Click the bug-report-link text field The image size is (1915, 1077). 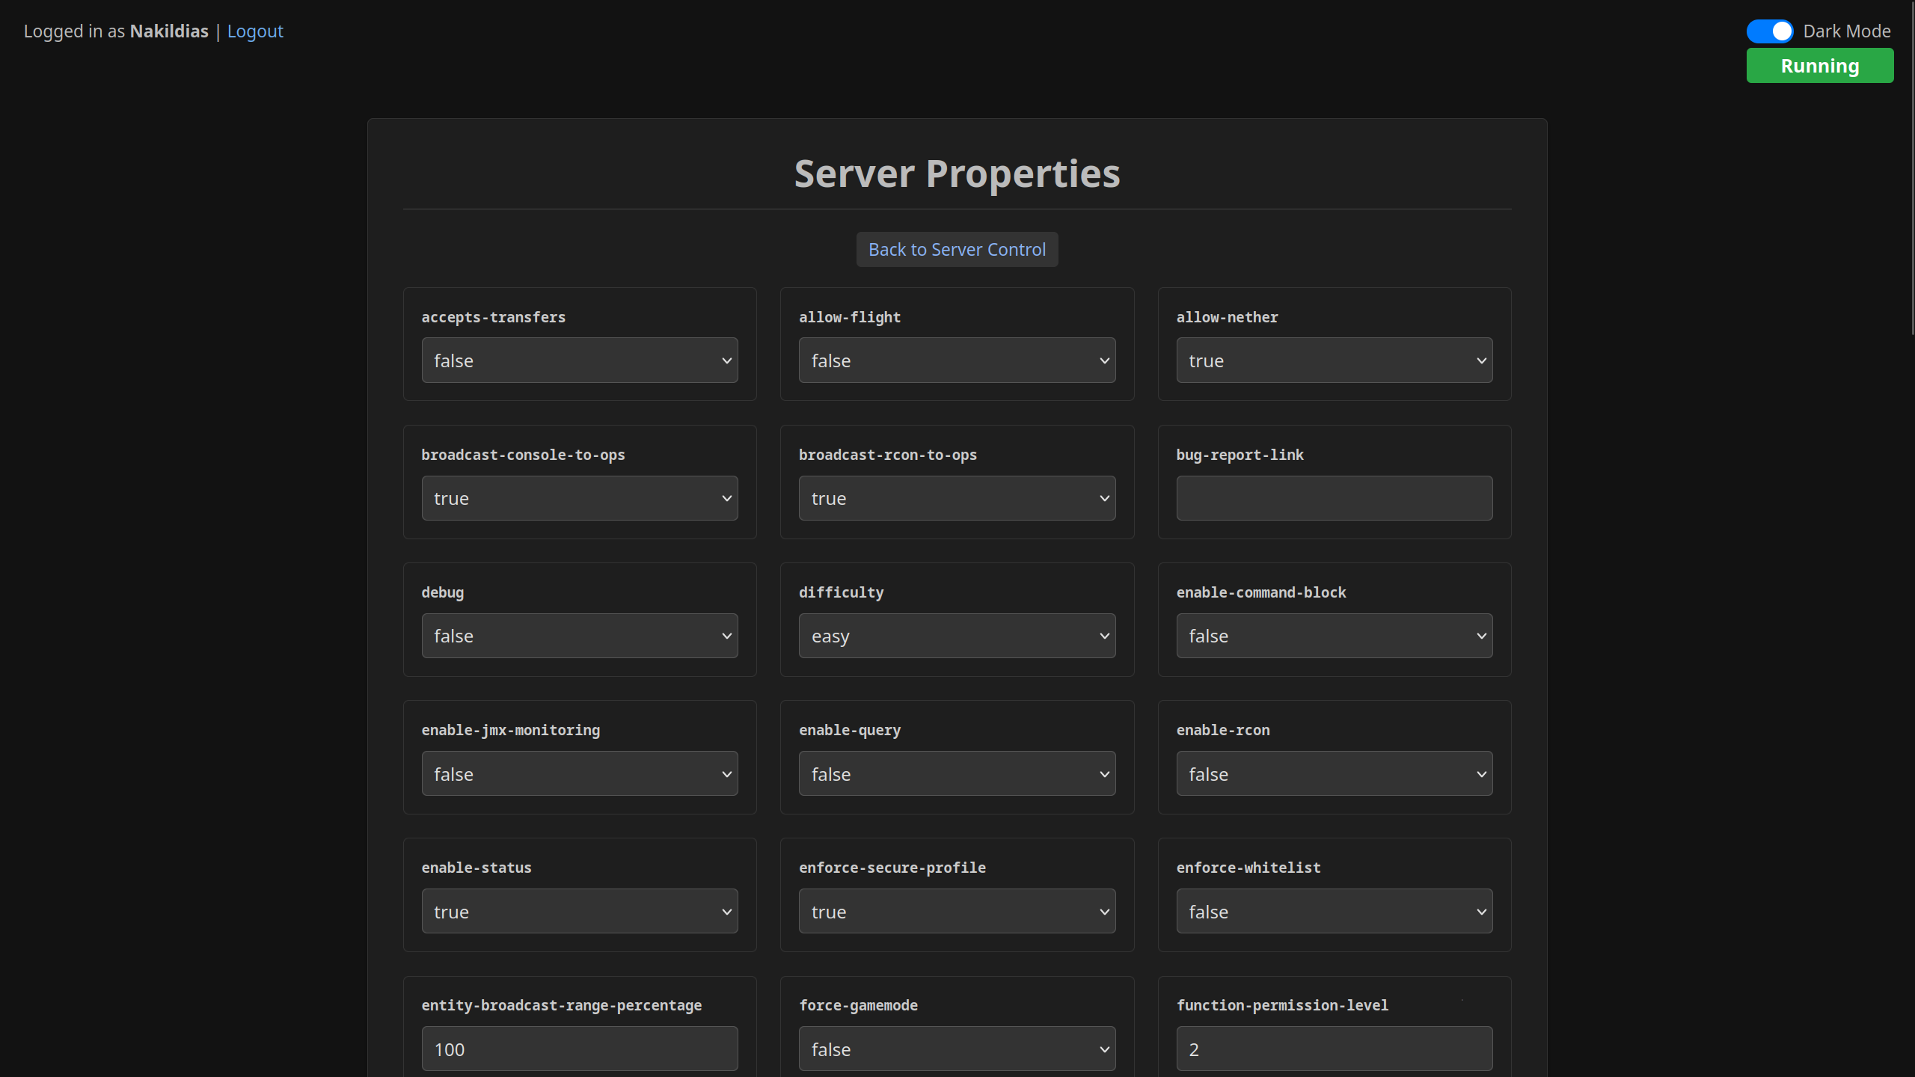tap(1334, 498)
